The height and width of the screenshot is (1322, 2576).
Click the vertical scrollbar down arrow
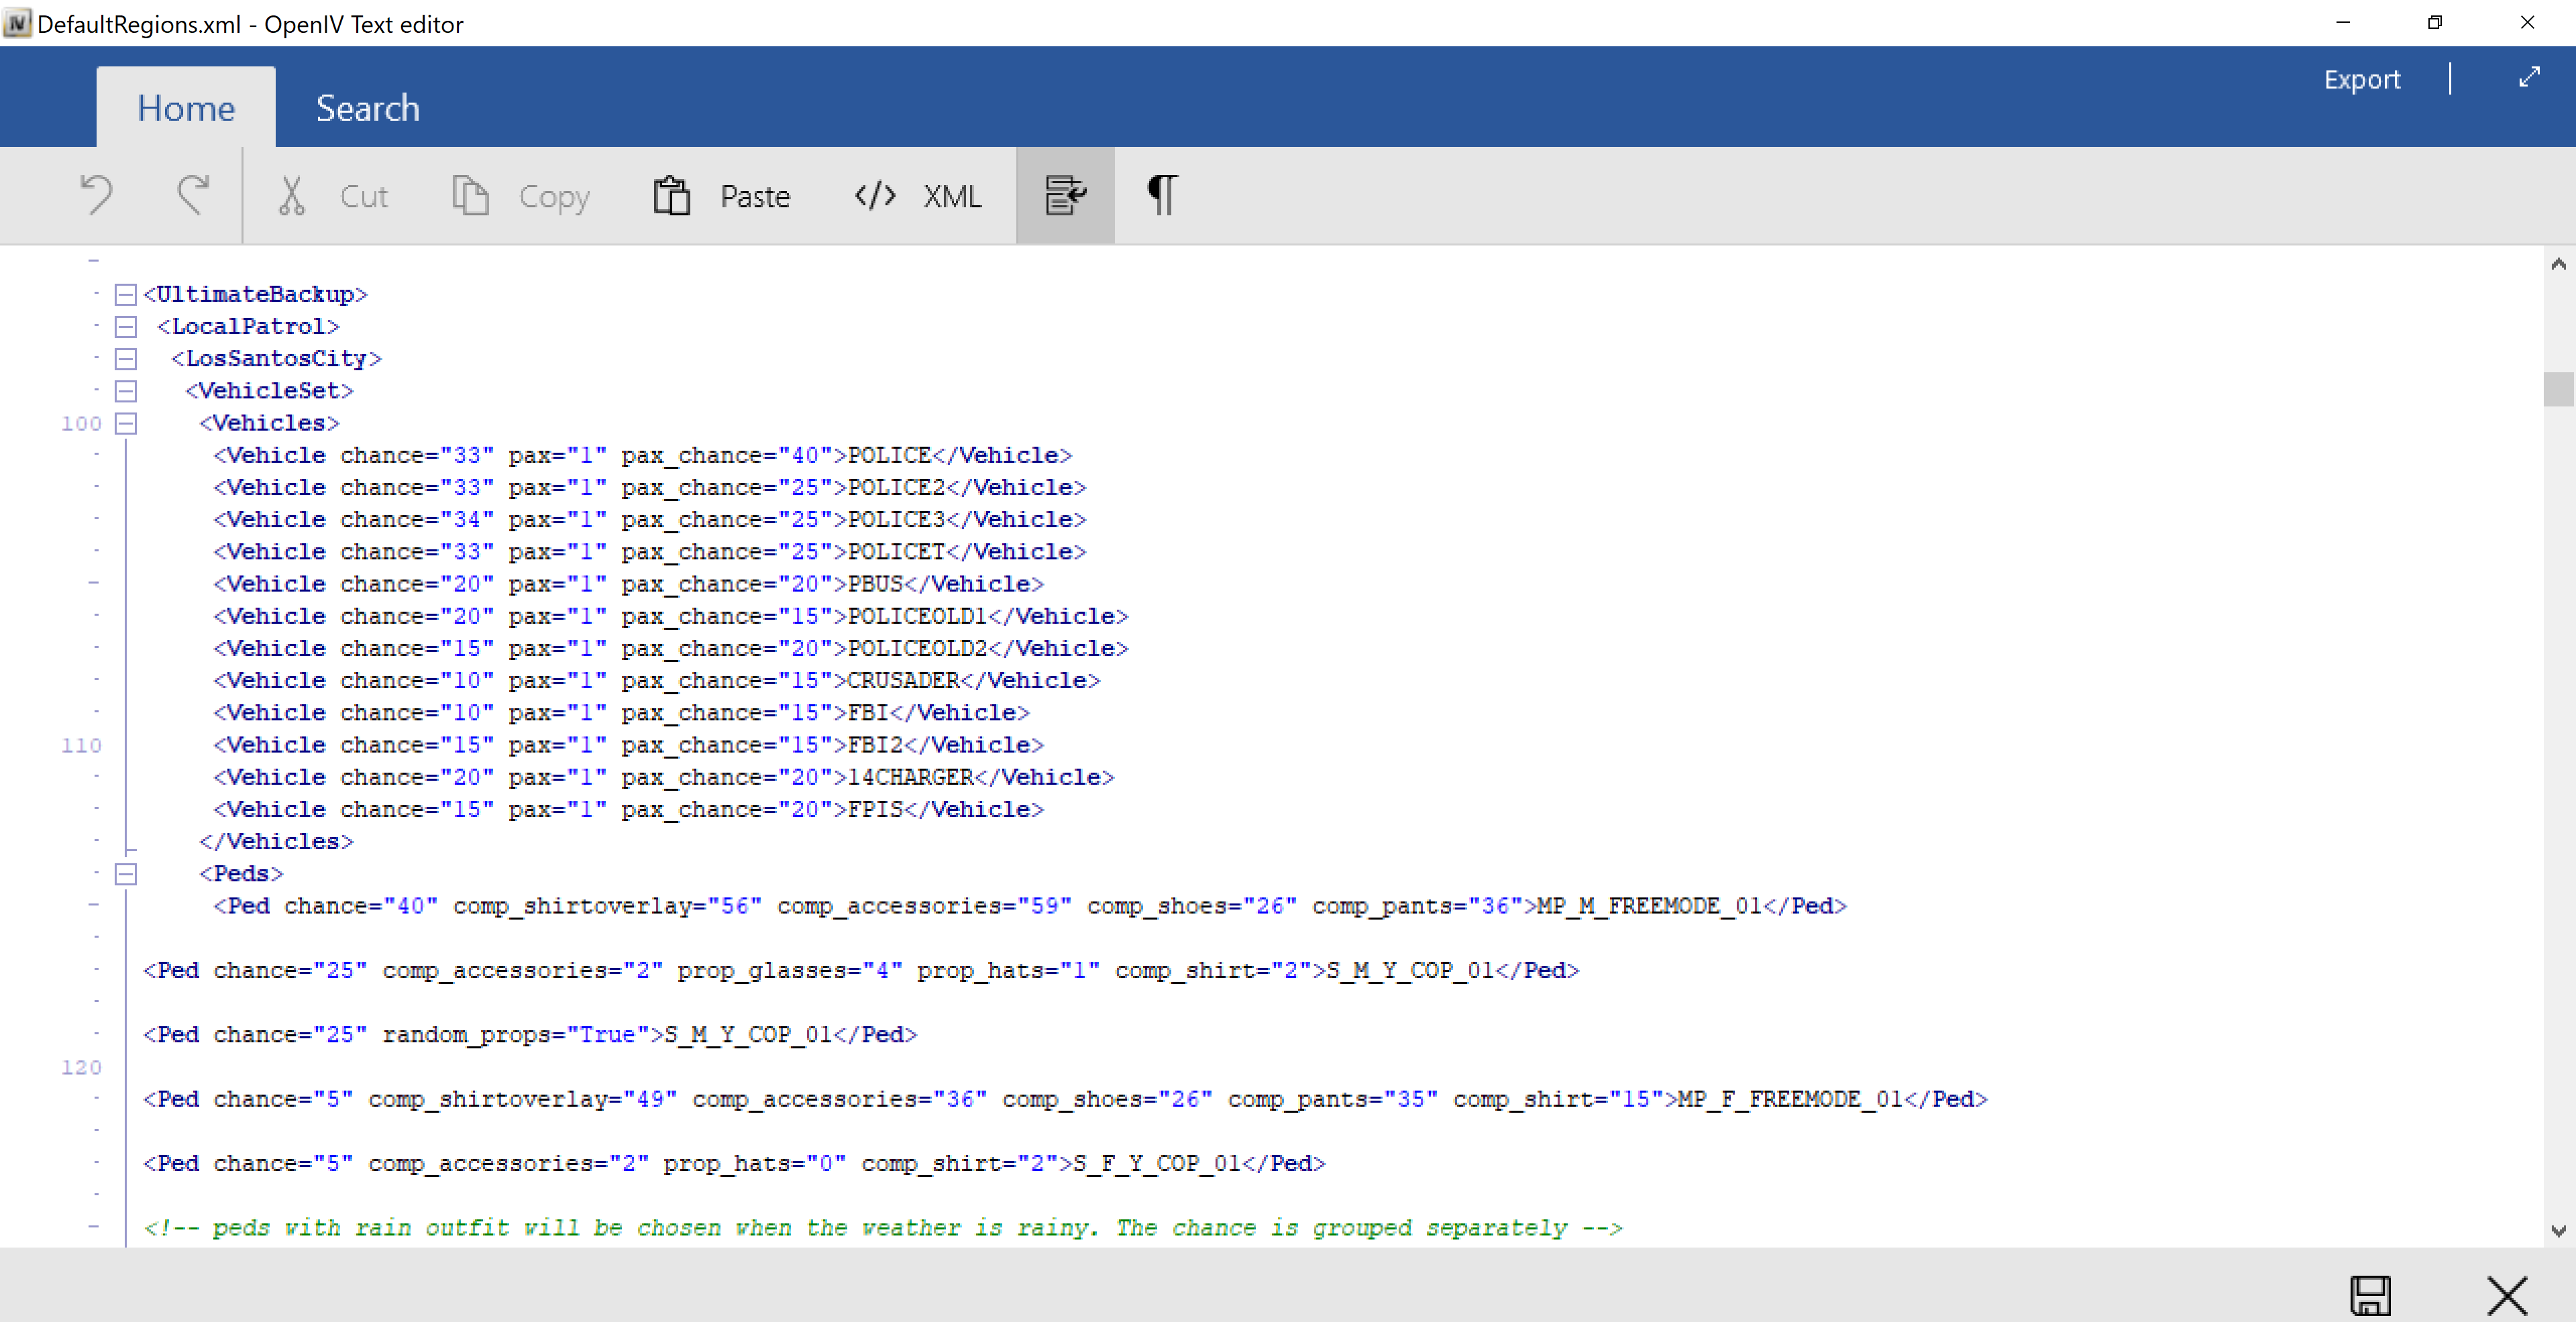click(2558, 1231)
